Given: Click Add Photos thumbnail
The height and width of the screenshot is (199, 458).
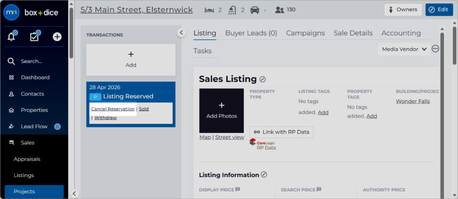Looking at the screenshot, I should tap(221, 111).
